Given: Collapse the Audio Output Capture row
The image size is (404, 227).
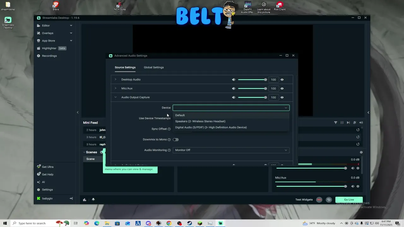Looking at the screenshot, I should coord(116,97).
